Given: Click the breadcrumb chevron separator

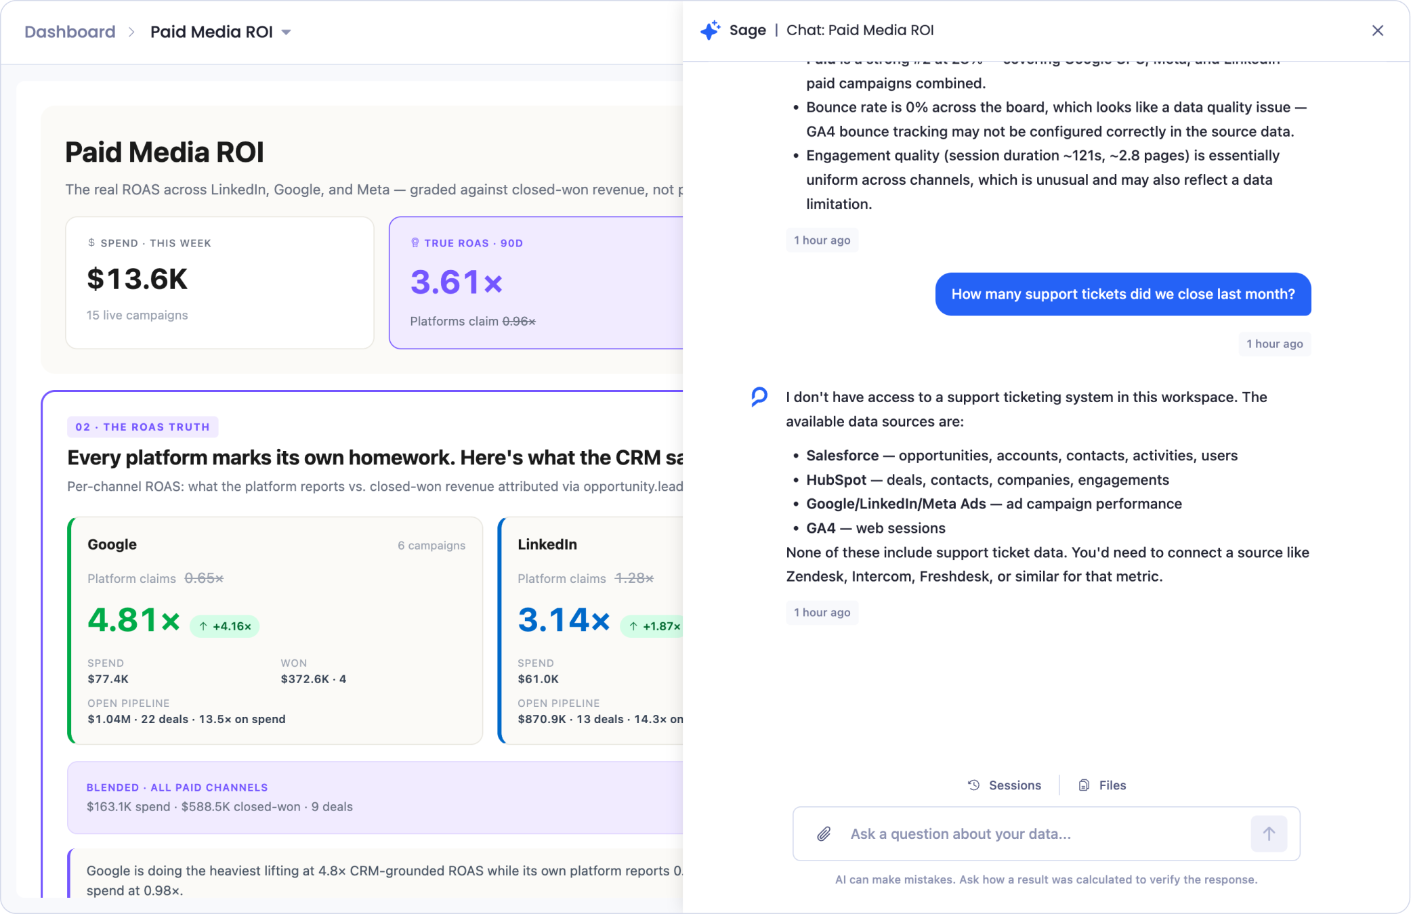Looking at the screenshot, I should pos(132,32).
